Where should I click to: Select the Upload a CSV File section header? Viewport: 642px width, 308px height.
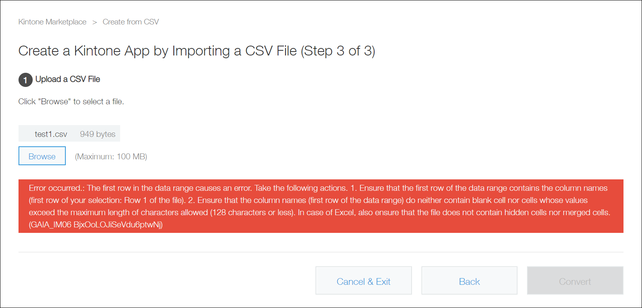[67, 79]
